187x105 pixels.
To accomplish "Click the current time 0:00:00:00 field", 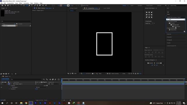I will click(5, 79).
